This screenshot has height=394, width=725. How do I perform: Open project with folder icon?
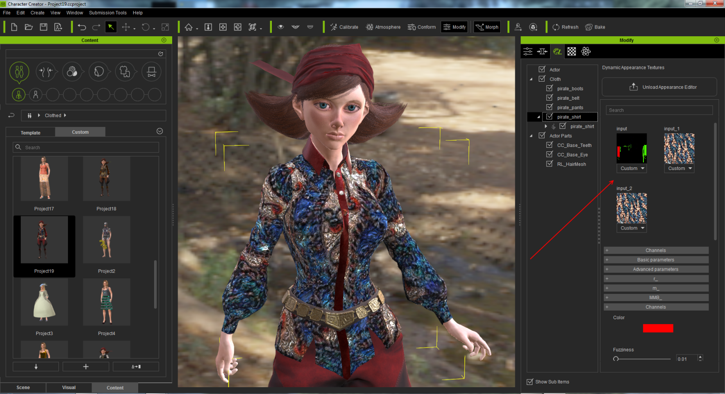click(29, 27)
